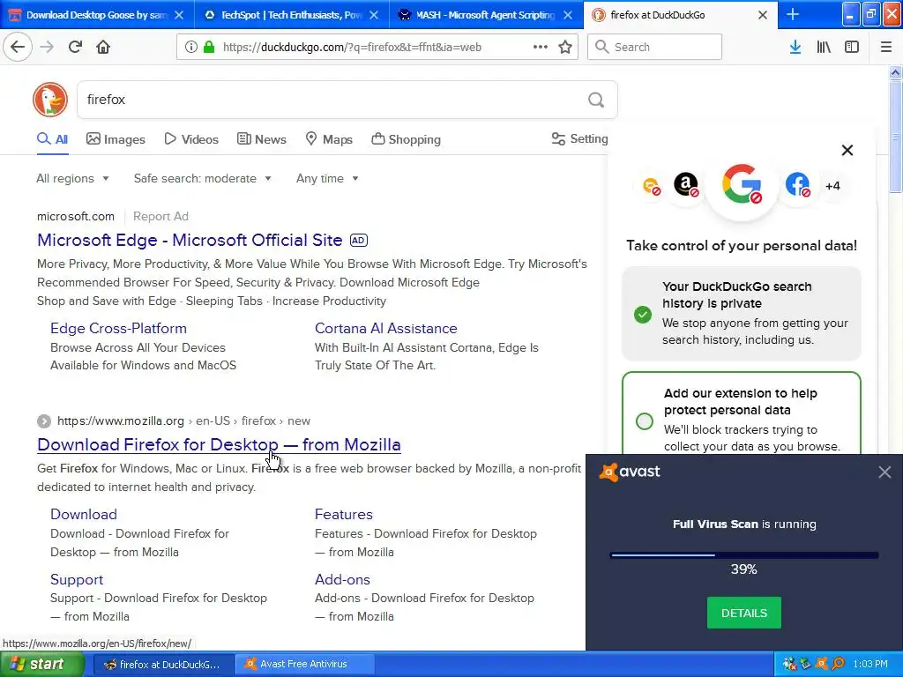Click the Facebook blocked tracker icon
This screenshot has width=903, height=677.
pyautogui.click(x=797, y=185)
